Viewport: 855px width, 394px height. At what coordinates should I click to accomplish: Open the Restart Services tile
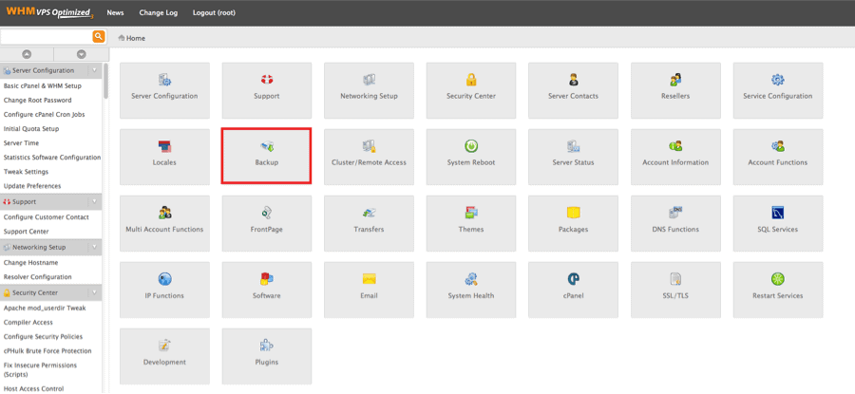coord(777,290)
